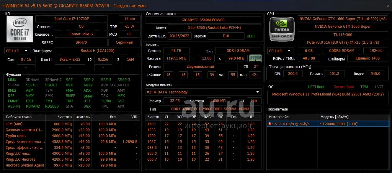The image size is (392, 173).
Task: Click the TU116-300 GPU chip field
Action: click(x=343, y=34)
